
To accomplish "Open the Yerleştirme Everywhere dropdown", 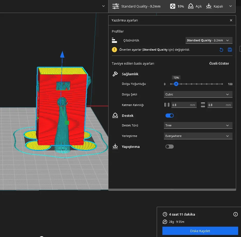I will 198,136.
